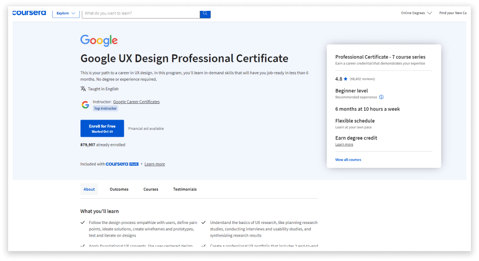Click the Coursera logo in header
The image size is (479, 261).
pyautogui.click(x=29, y=13)
